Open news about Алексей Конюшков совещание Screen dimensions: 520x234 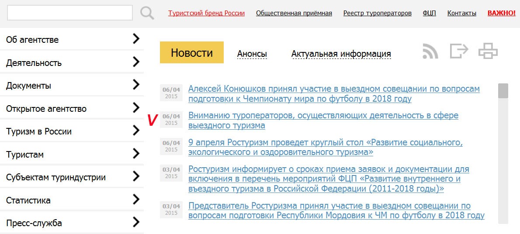pyautogui.click(x=334, y=94)
